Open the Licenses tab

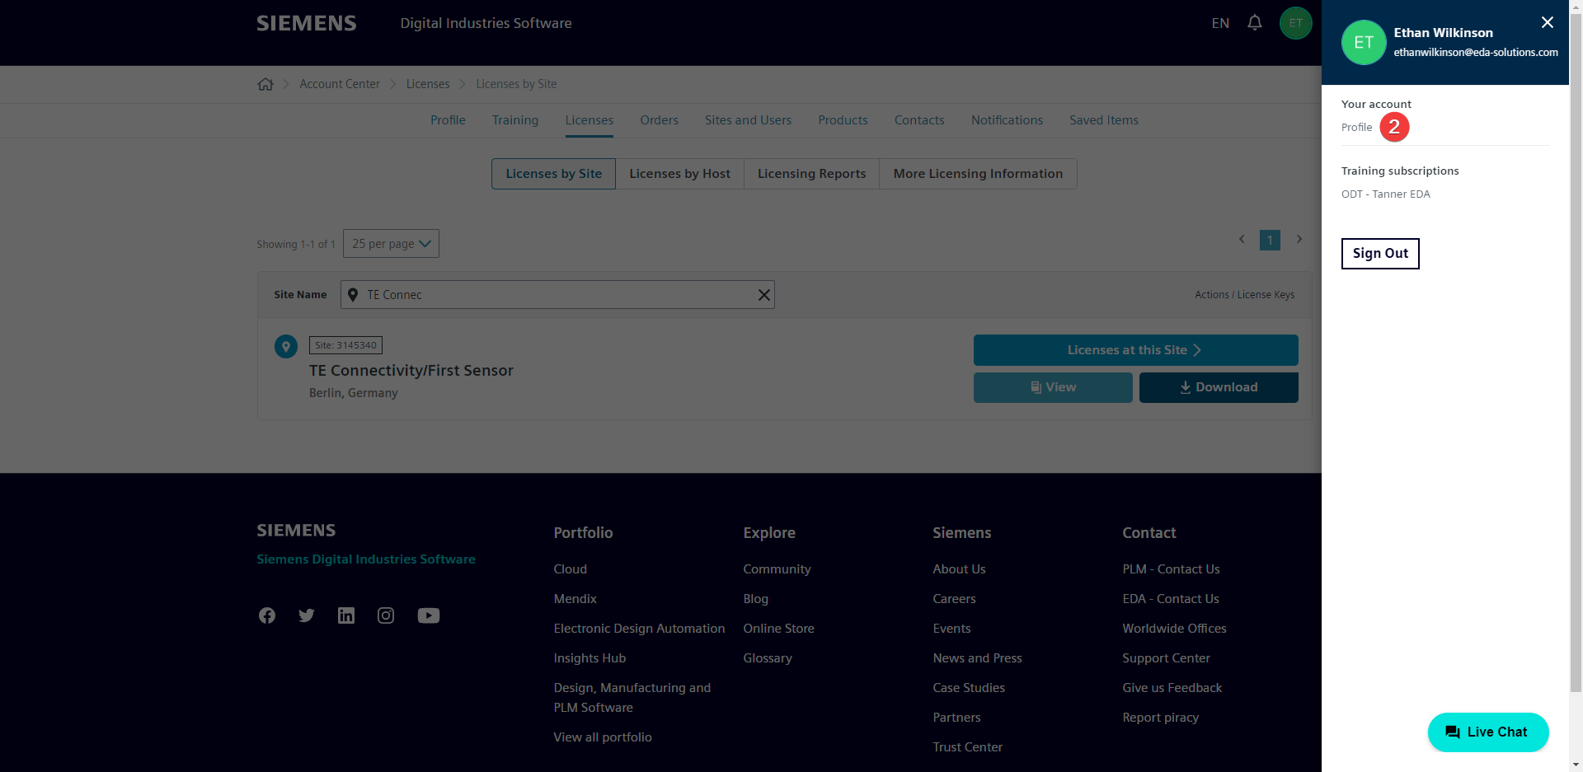(x=590, y=120)
